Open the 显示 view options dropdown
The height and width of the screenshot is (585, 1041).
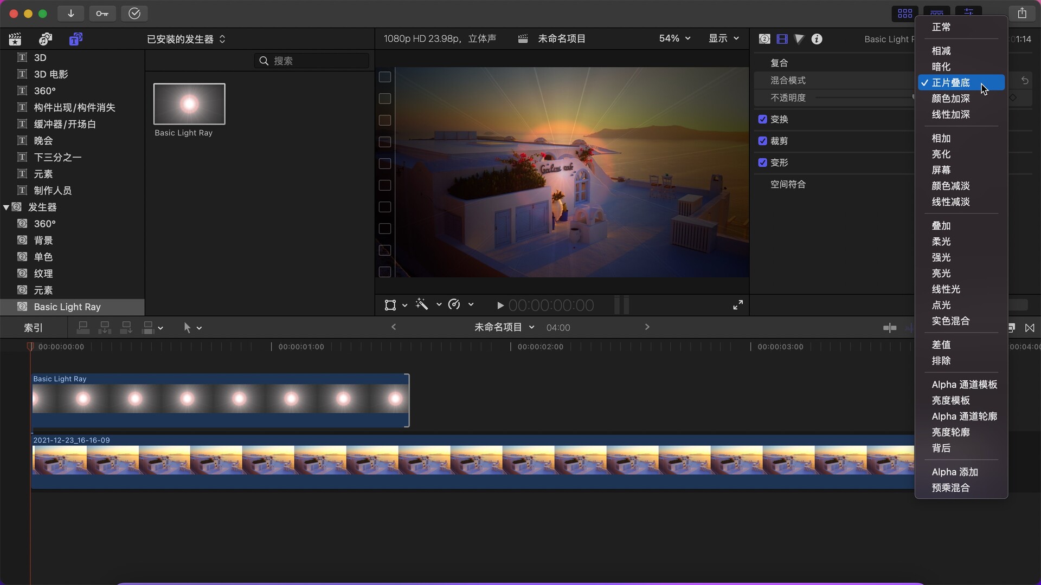tap(724, 38)
